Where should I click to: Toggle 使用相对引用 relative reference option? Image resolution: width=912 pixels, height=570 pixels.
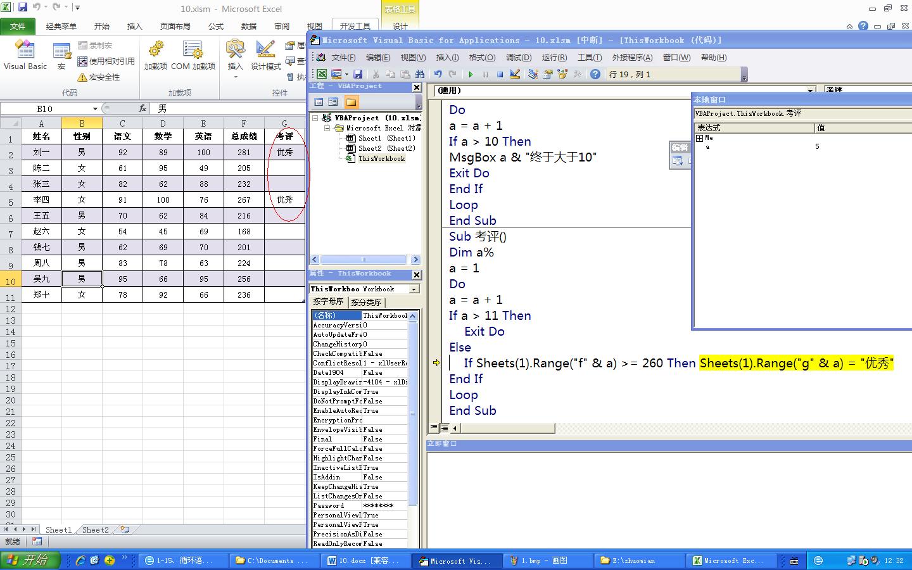pos(106,61)
